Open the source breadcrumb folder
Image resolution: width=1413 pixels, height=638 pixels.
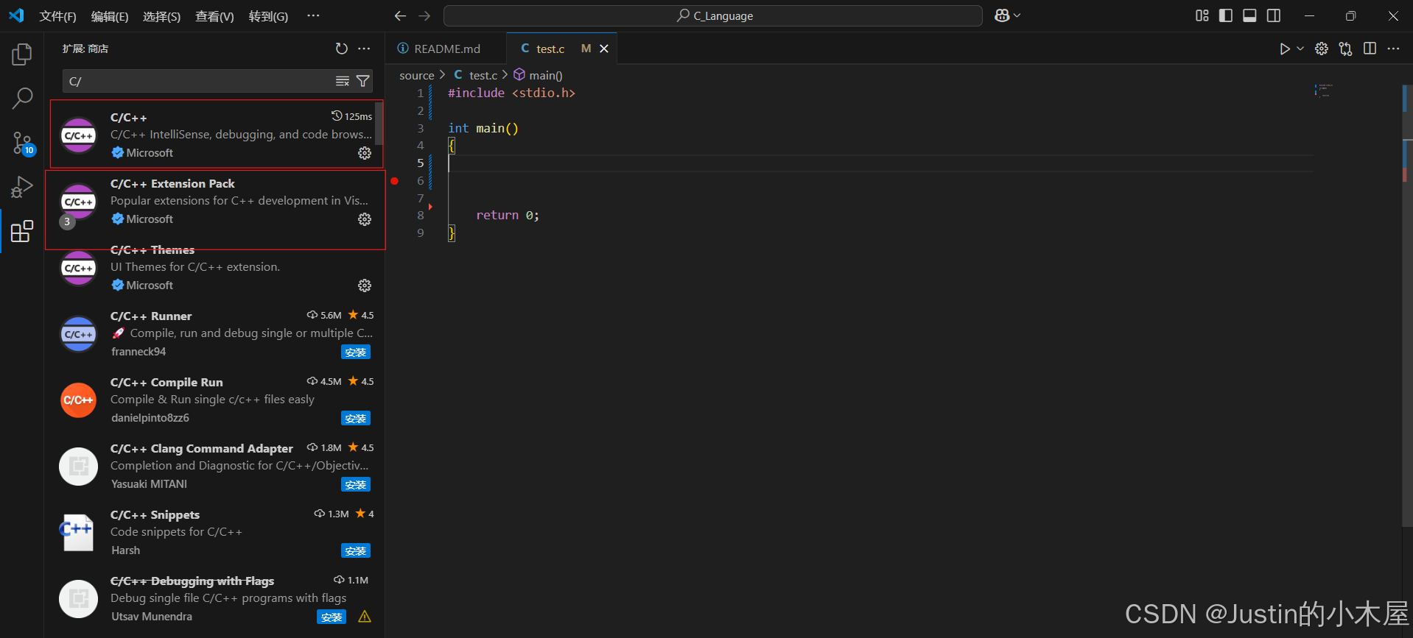[416, 75]
